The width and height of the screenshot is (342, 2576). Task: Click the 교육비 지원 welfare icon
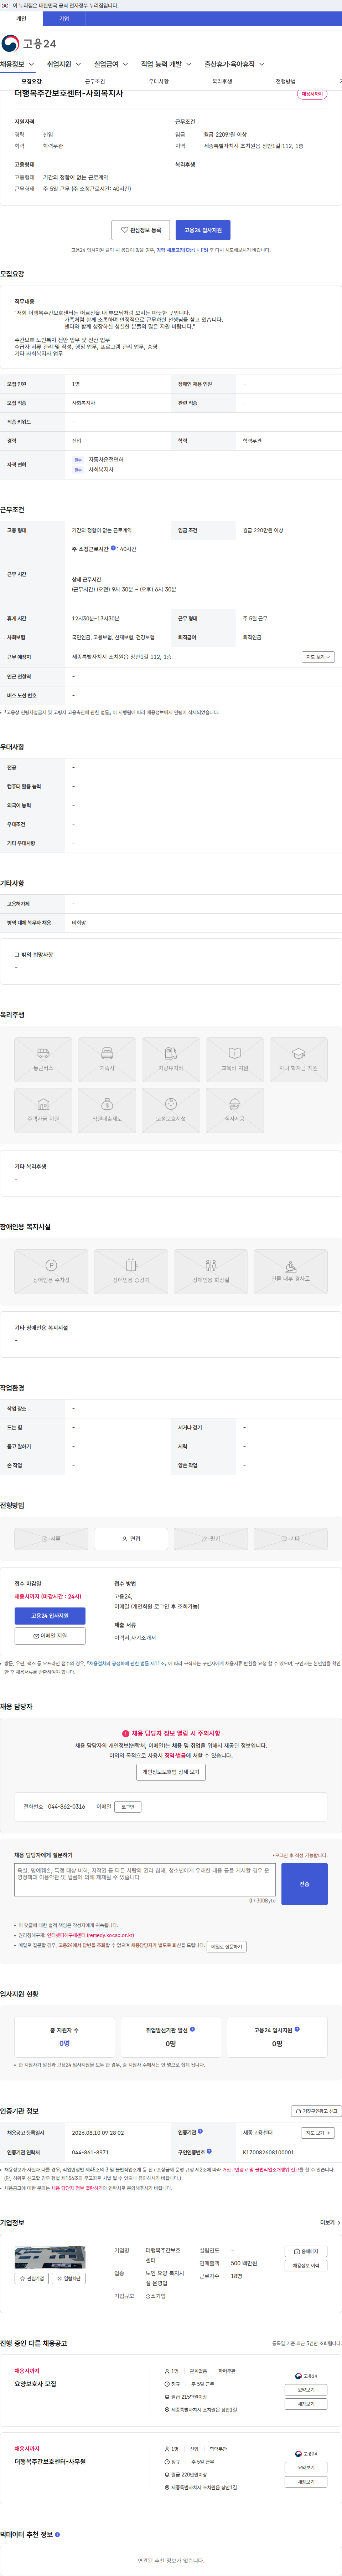[x=235, y=1060]
